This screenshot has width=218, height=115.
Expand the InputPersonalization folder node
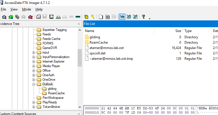34,57
